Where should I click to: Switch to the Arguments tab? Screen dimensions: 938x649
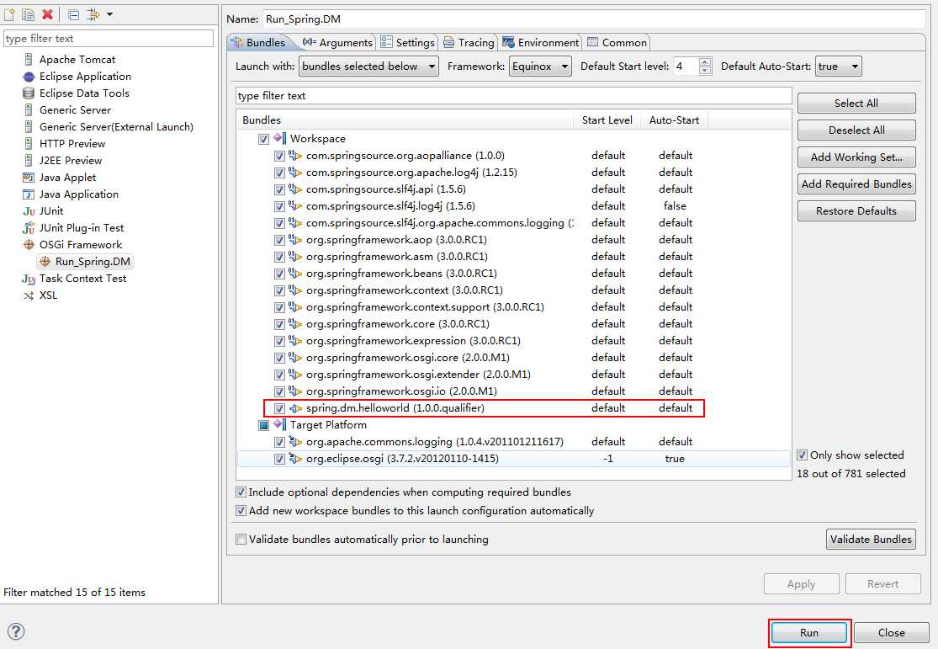click(x=337, y=42)
